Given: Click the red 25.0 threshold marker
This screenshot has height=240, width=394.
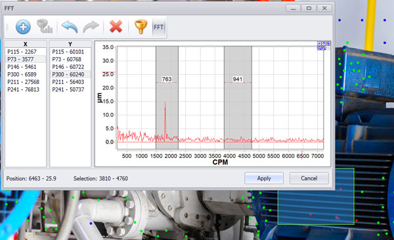Looking at the screenshot, I should tap(108, 72).
